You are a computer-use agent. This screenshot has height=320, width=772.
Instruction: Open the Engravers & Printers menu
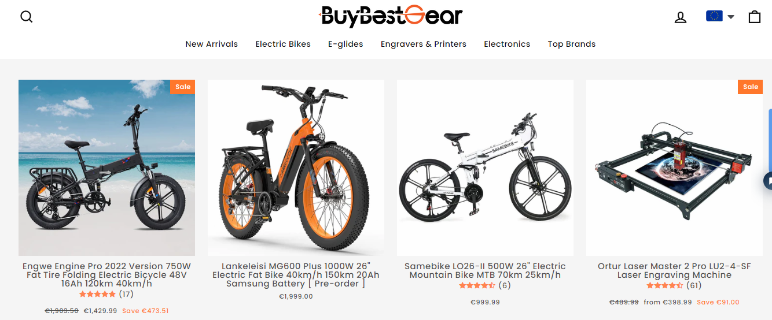click(x=424, y=44)
